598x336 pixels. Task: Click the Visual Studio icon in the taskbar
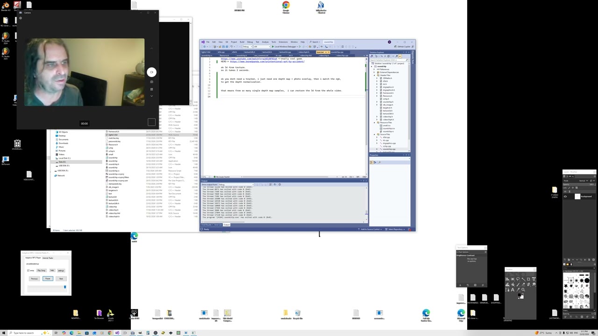click(x=117, y=333)
